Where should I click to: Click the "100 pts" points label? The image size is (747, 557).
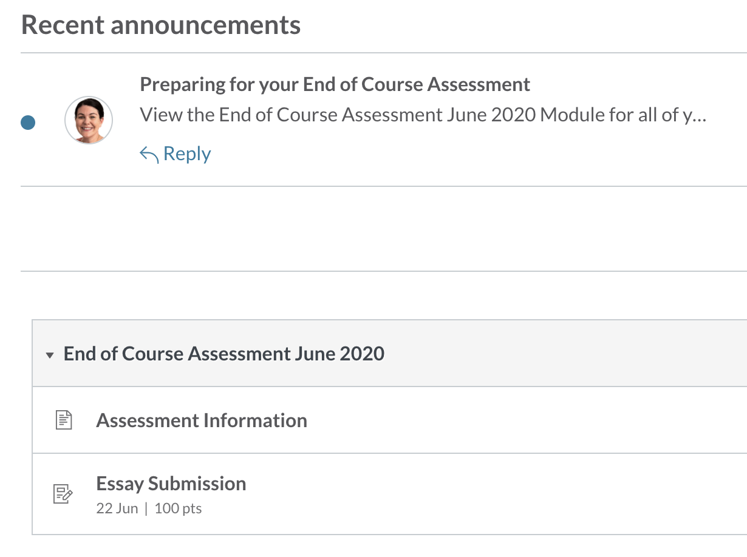pyautogui.click(x=178, y=508)
